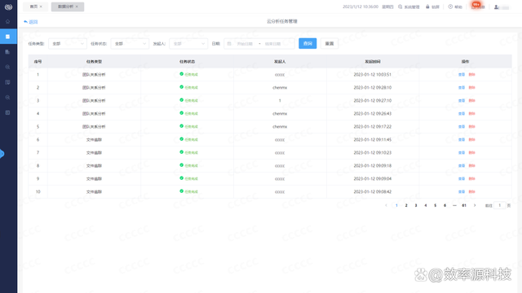Select the highlighted blue sidebar module icon
This screenshot has width=522, height=293.
coord(7,37)
